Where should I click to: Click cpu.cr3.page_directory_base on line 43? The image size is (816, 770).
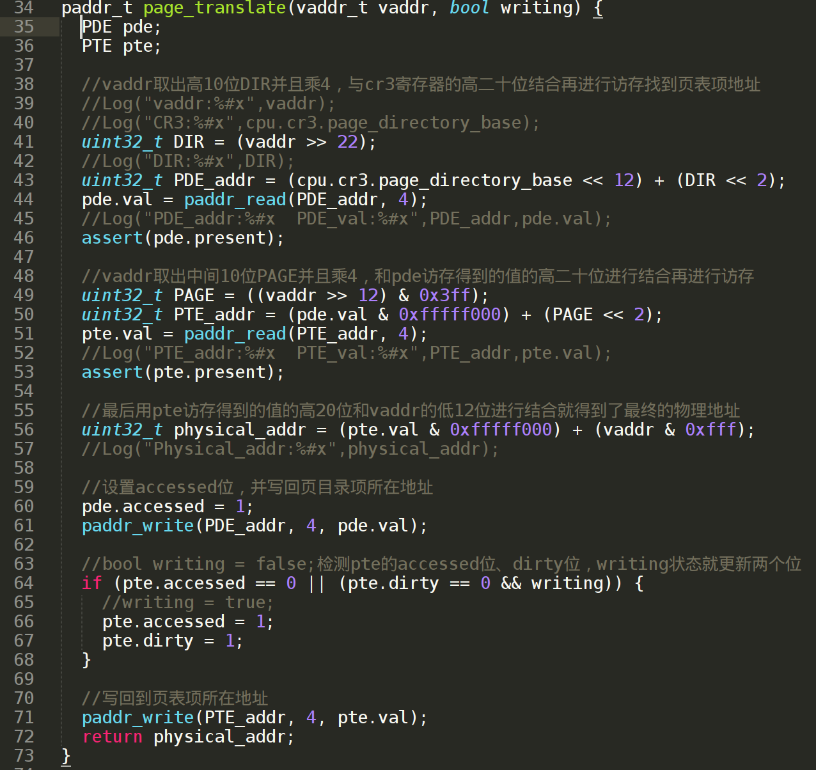pyautogui.click(x=434, y=180)
